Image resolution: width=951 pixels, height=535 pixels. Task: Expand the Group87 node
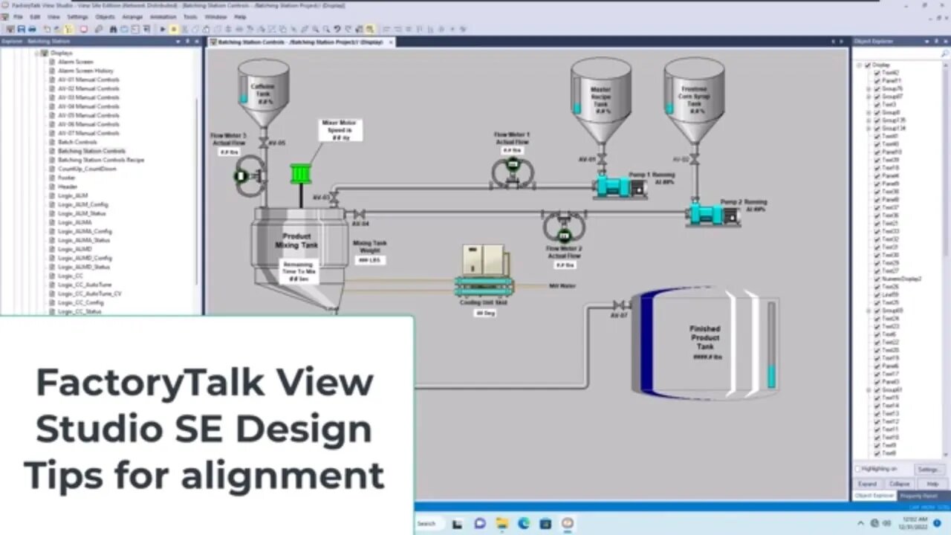(869, 97)
